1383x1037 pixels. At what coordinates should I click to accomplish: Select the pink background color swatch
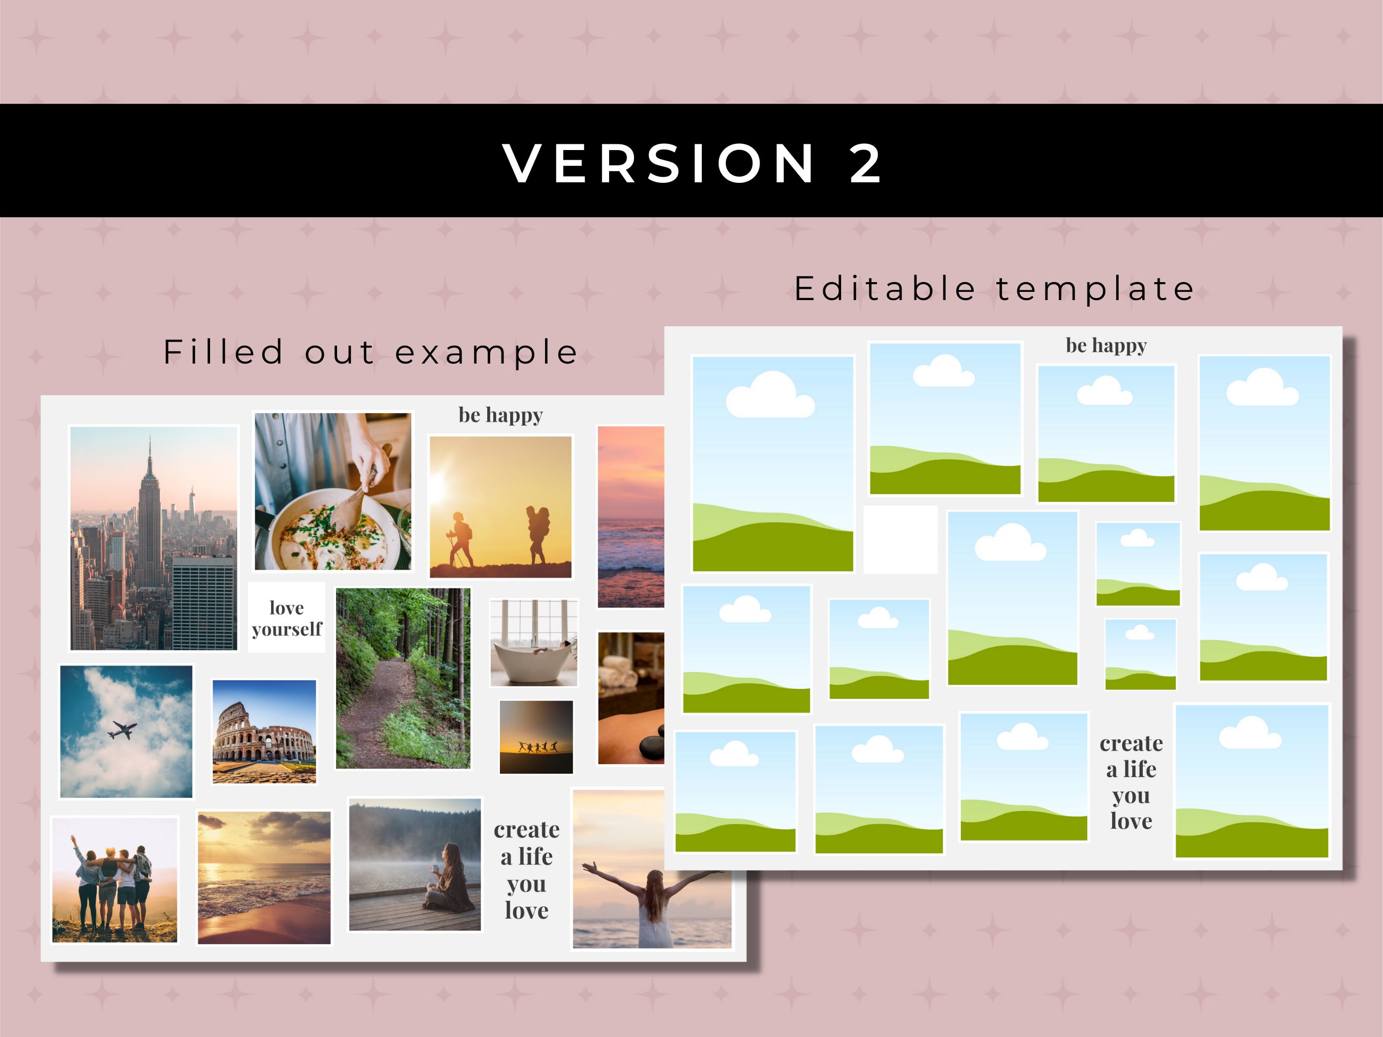(x=54, y=54)
